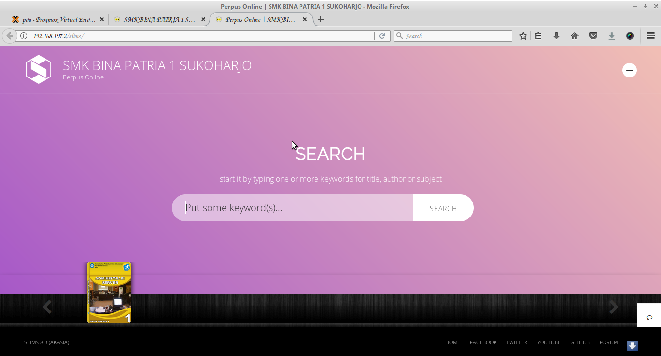Open the GITHUB footer link

[x=580, y=342]
